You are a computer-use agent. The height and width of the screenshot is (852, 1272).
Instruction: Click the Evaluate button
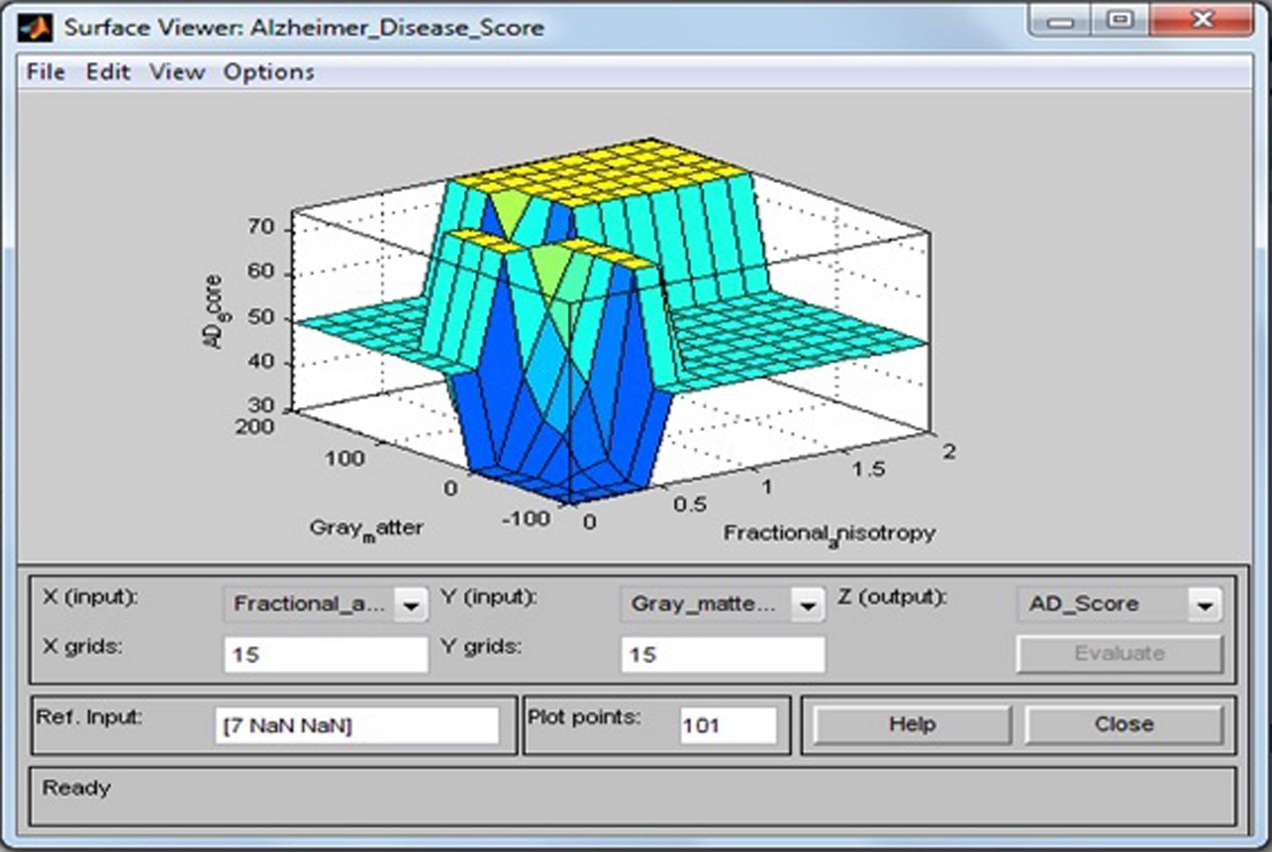click(x=1120, y=654)
